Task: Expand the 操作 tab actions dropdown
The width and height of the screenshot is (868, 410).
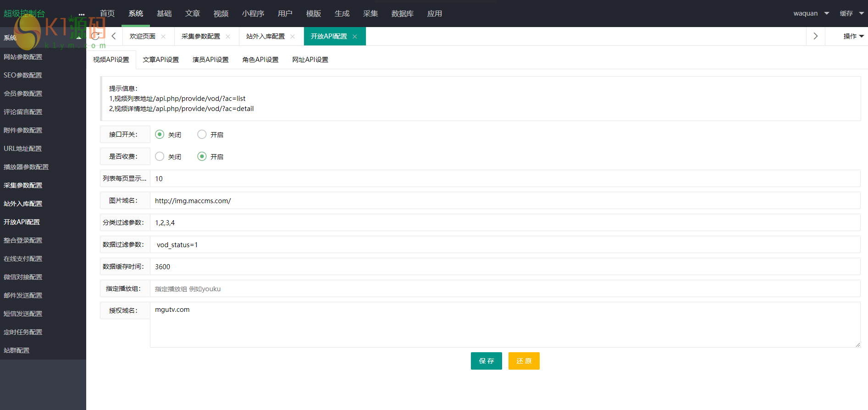Action: (x=853, y=36)
